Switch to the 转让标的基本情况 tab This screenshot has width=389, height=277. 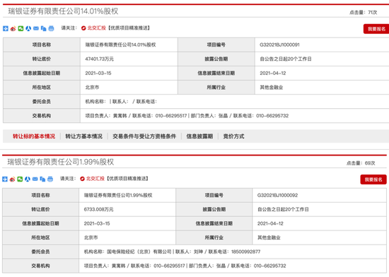34,136
